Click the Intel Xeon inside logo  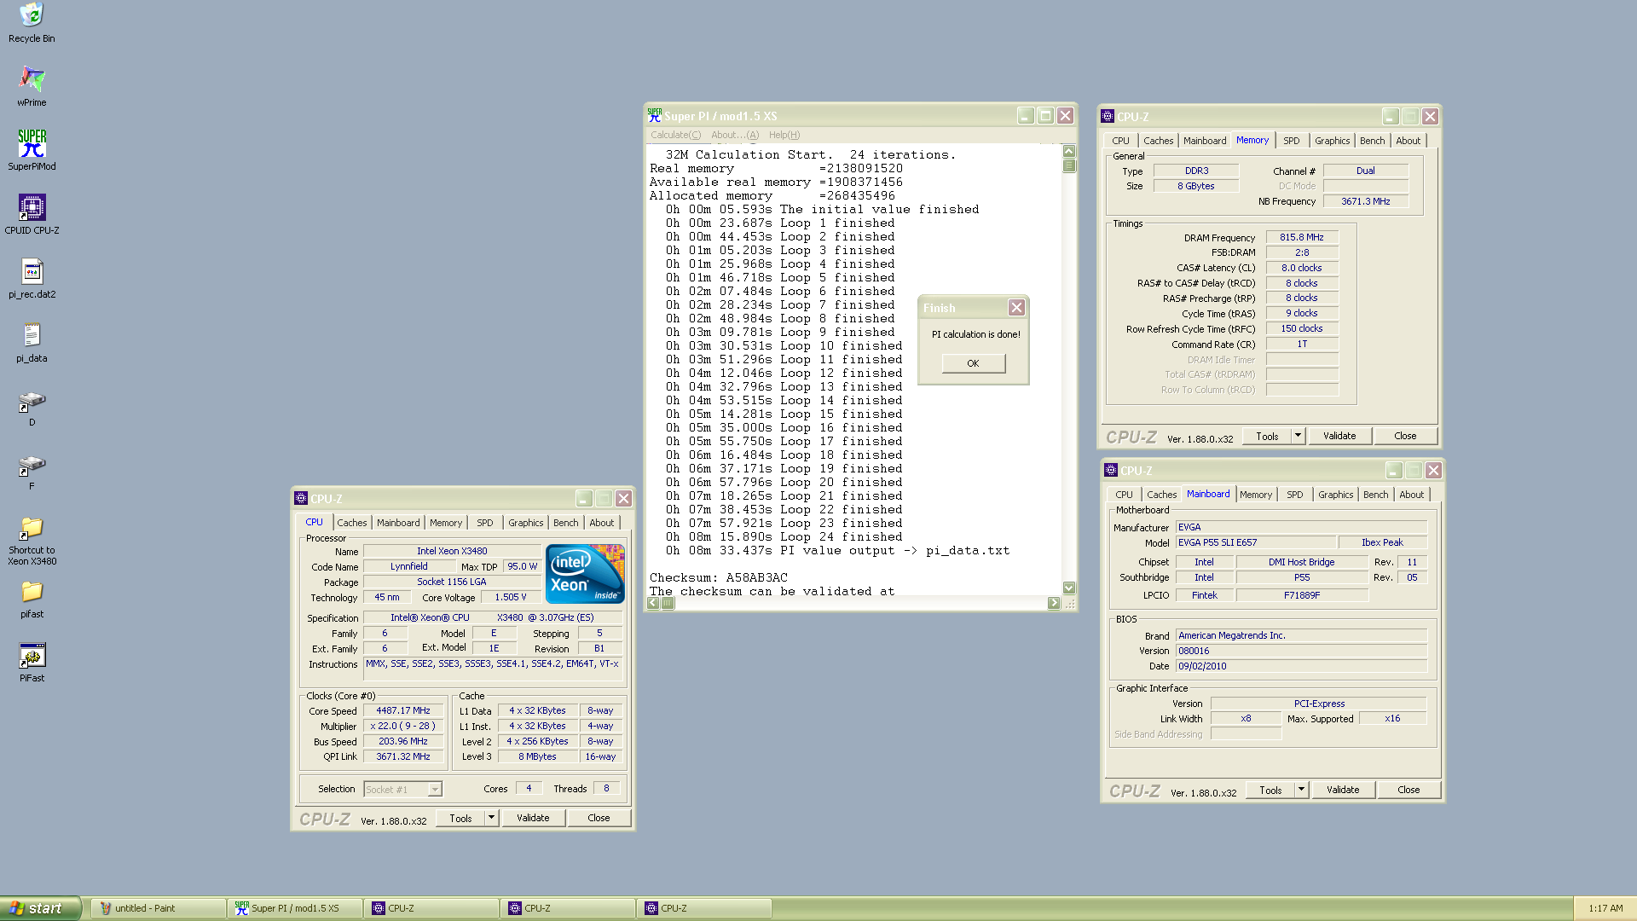click(x=585, y=574)
